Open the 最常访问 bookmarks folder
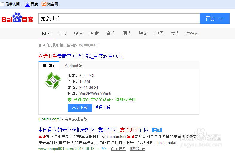 (x=10, y=4)
